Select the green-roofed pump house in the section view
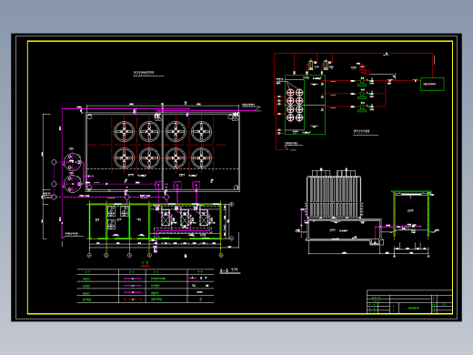Image resolution: width=473 pixels, height=355 pixels. 411,214
